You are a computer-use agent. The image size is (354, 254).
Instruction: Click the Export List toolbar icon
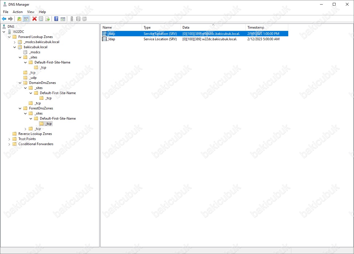(x=48, y=19)
